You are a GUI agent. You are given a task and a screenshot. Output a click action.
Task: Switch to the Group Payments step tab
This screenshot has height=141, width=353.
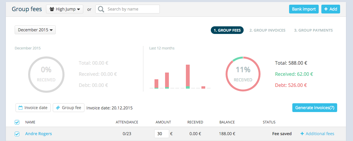(x=313, y=30)
